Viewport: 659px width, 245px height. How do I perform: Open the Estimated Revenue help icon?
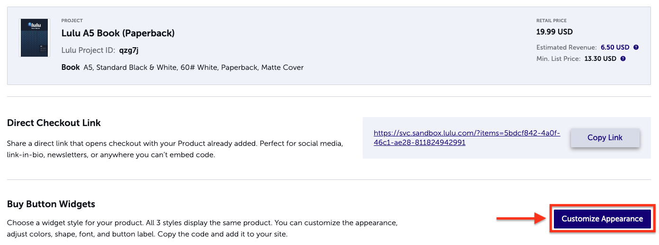point(636,47)
